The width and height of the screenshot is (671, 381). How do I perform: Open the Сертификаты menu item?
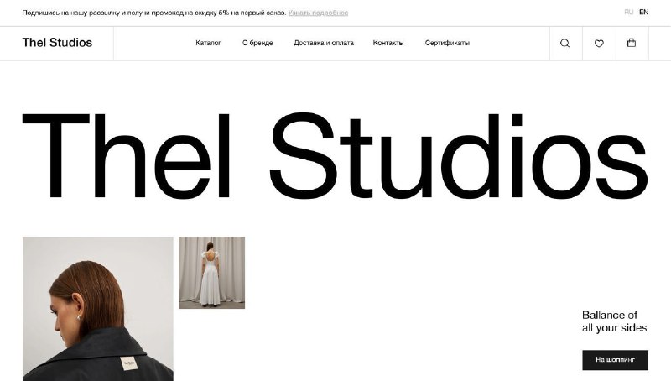point(447,43)
